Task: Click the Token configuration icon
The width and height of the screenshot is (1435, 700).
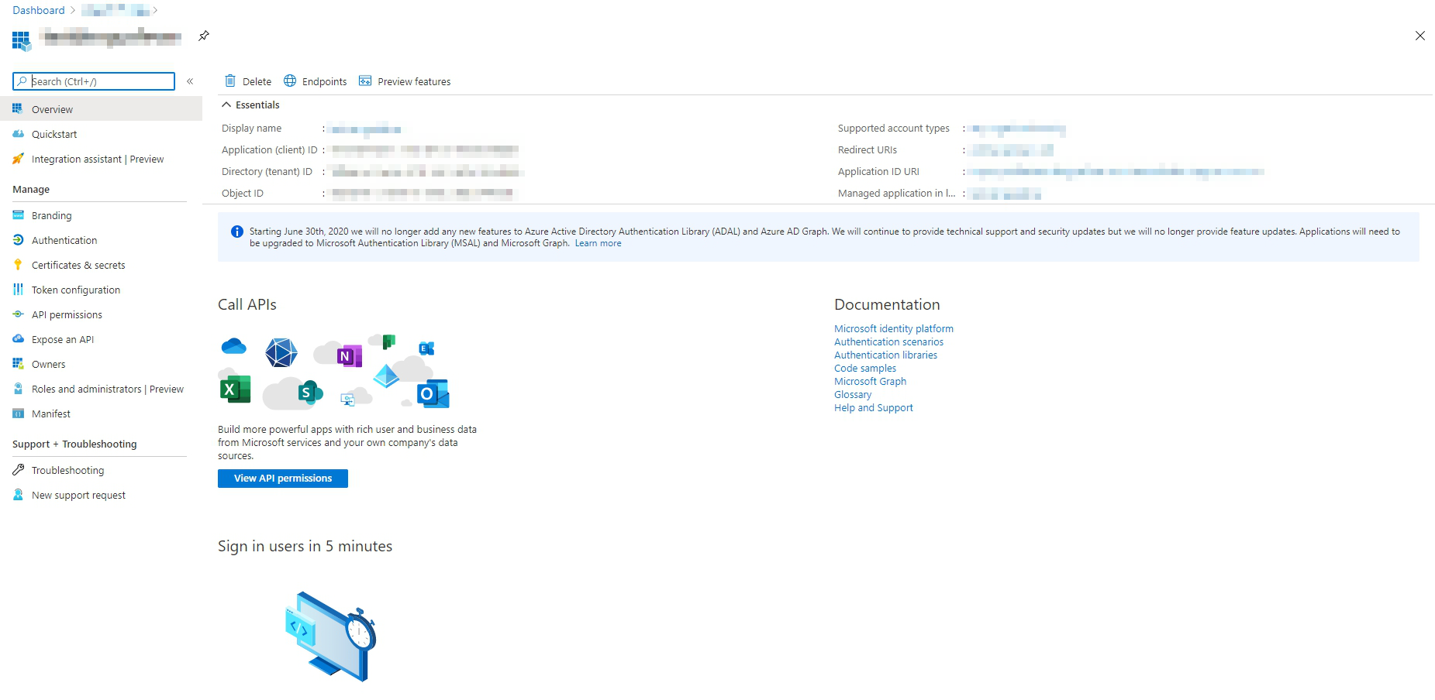Action: coord(18,290)
